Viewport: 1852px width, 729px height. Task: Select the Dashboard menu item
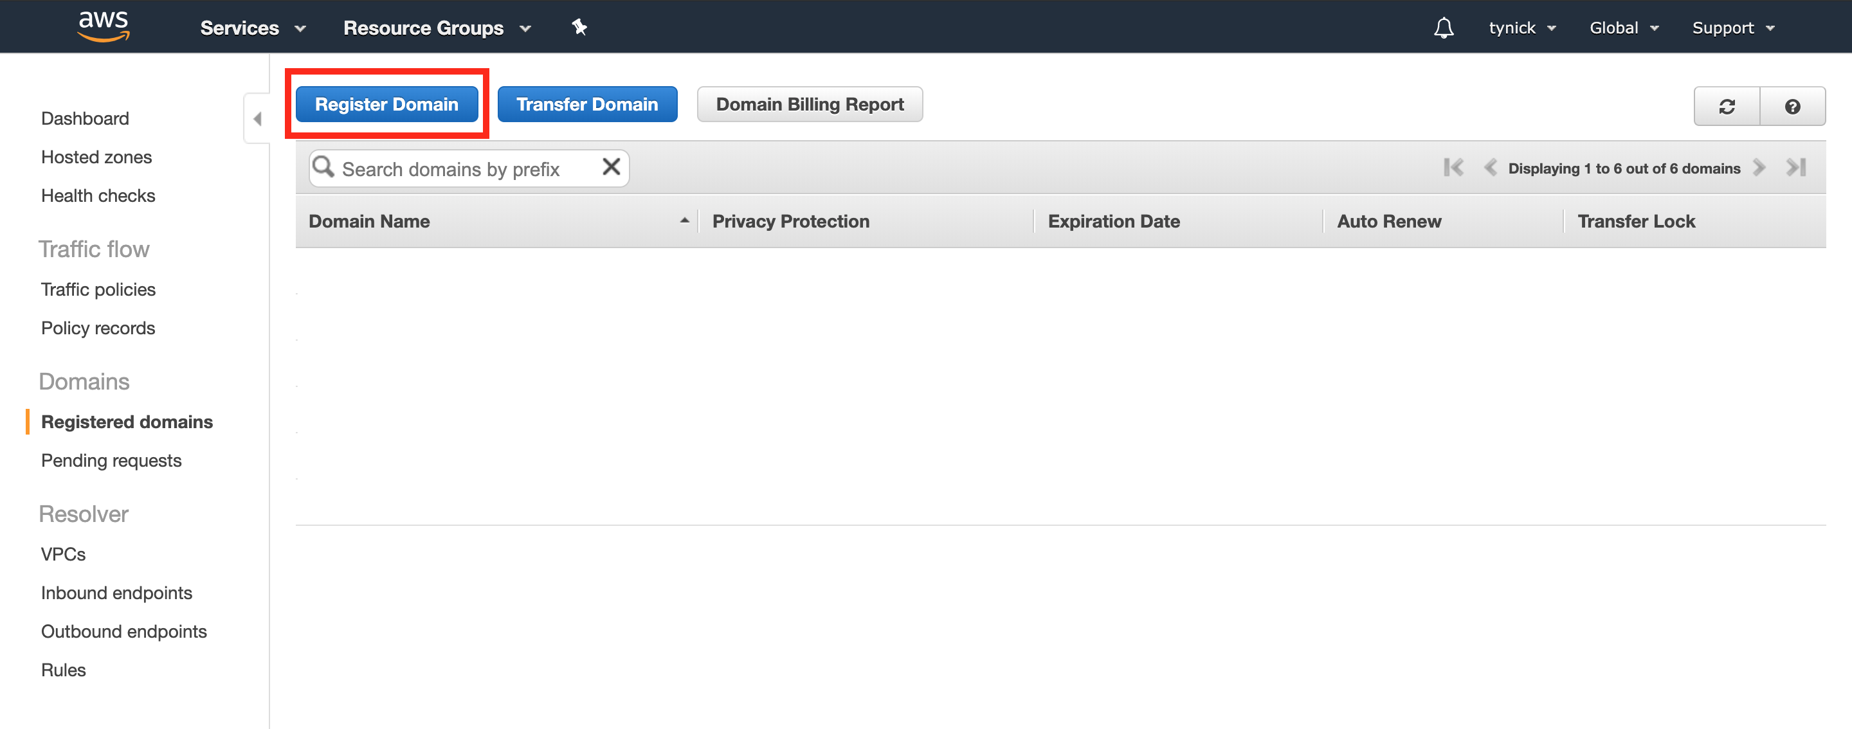point(85,118)
